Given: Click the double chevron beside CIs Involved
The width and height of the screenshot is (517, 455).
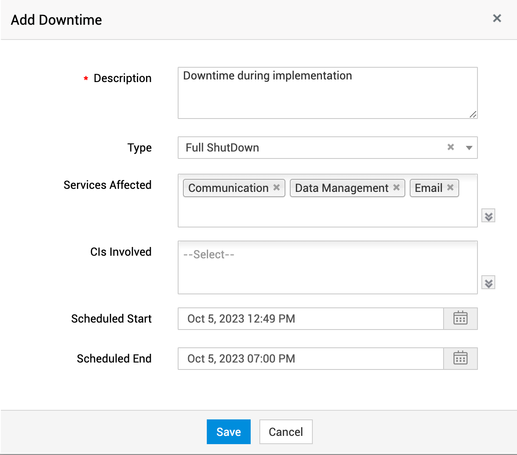Looking at the screenshot, I should (488, 282).
